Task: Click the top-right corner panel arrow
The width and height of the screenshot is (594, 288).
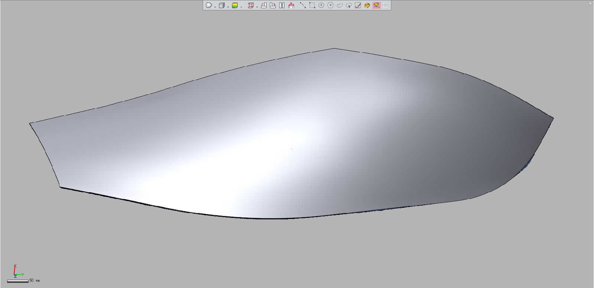Action: pos(591,3)
